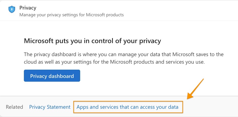Click 'access your data' in the highlighted link

(x=159, y=107)
